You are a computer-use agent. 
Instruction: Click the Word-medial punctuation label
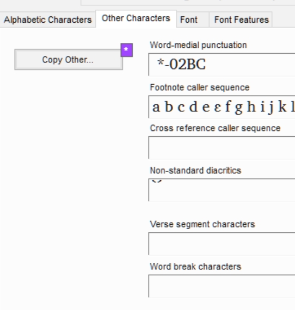click(198, 45)
